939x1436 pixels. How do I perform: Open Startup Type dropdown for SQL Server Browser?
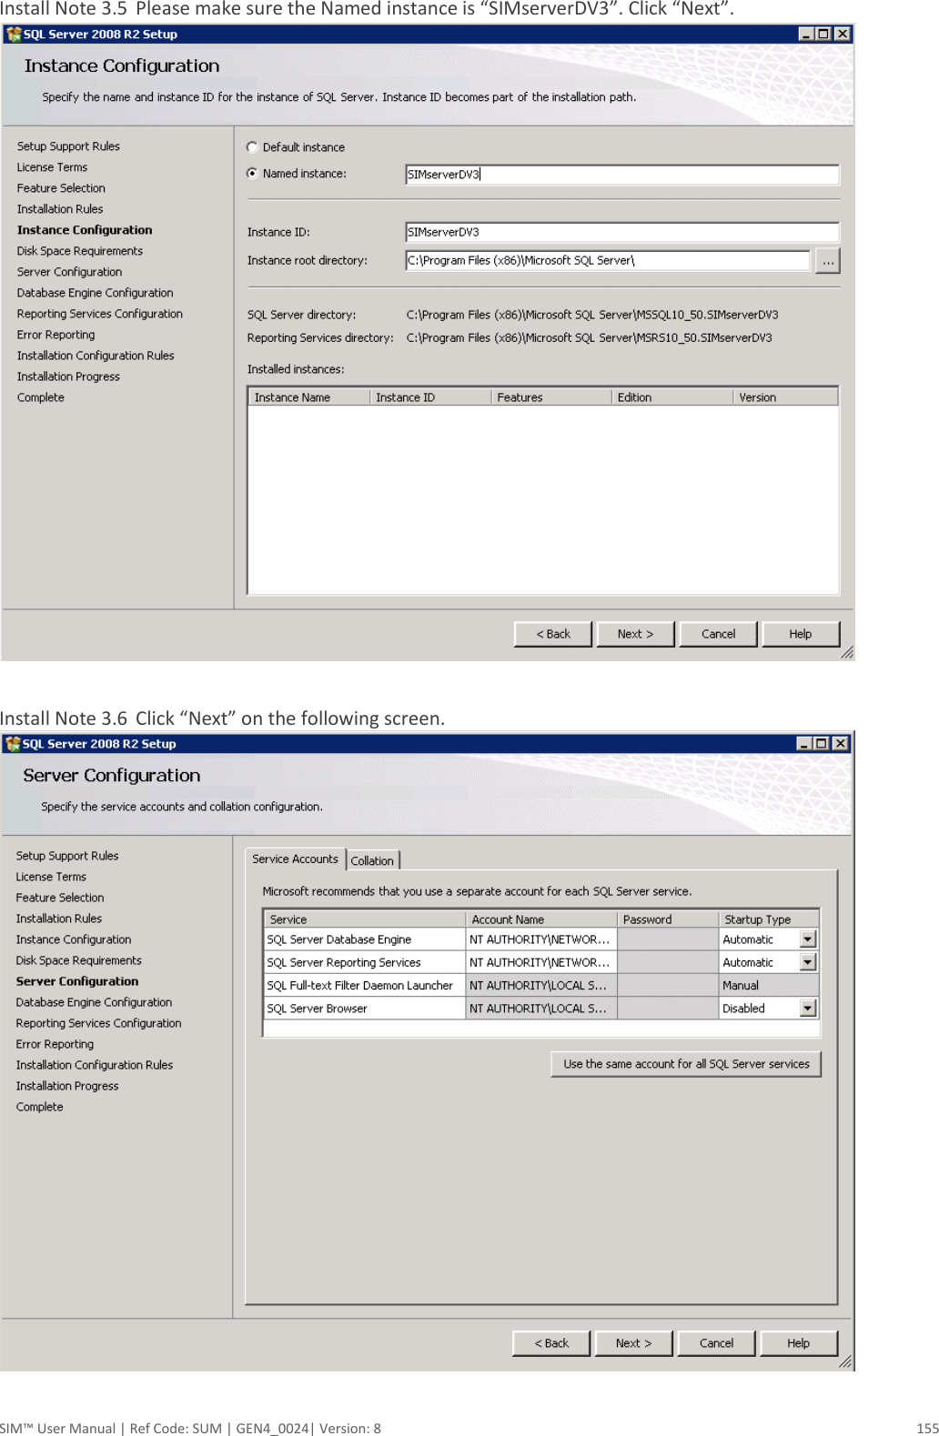click(808, 1009)
